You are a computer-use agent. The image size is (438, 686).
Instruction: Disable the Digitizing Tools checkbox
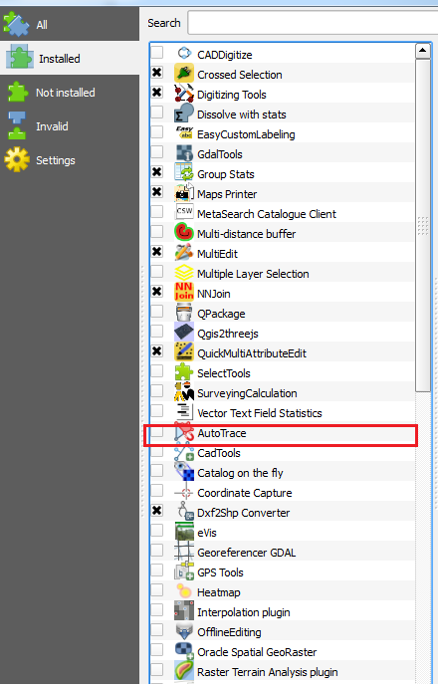pos(156,93)
